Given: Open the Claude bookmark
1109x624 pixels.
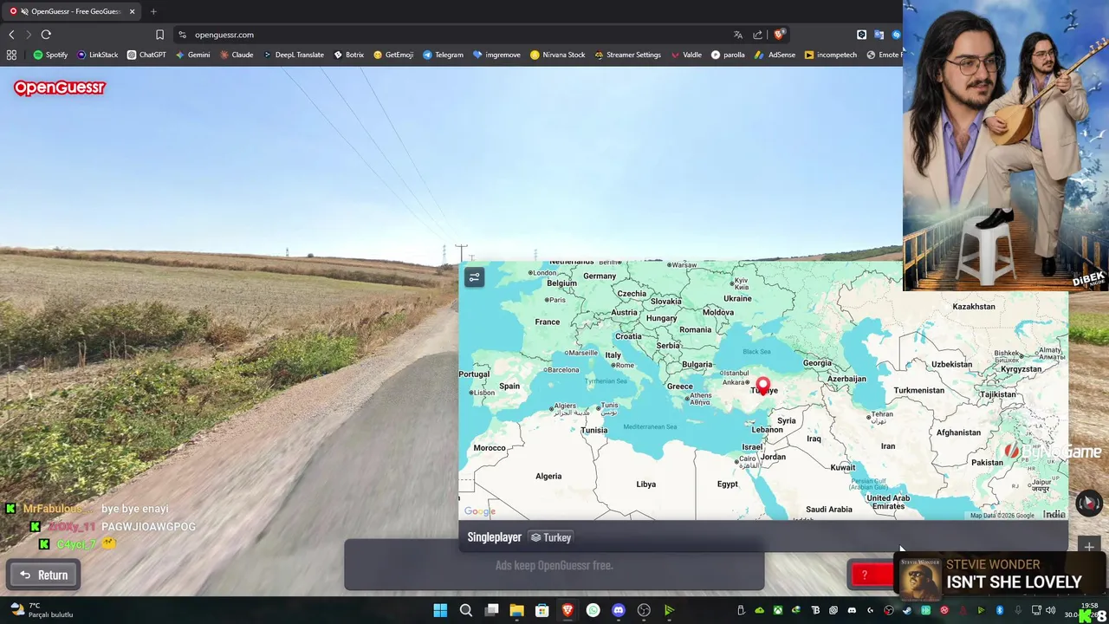Looking at the screenshot, I should point(237,55).
